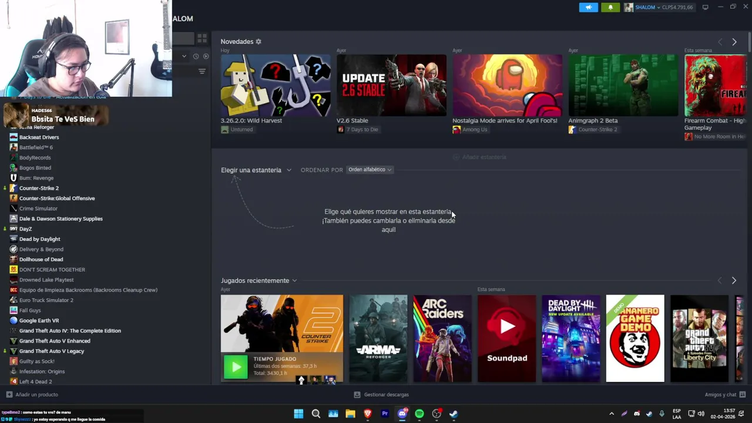Select BodyRecords in the game list
752x423 pixels.
tap(35, 157)
